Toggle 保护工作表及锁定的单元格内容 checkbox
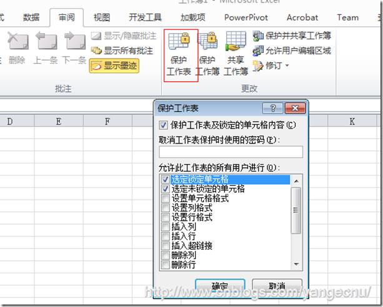This screenshot has height=307, width=383. [x=163, y=125]
